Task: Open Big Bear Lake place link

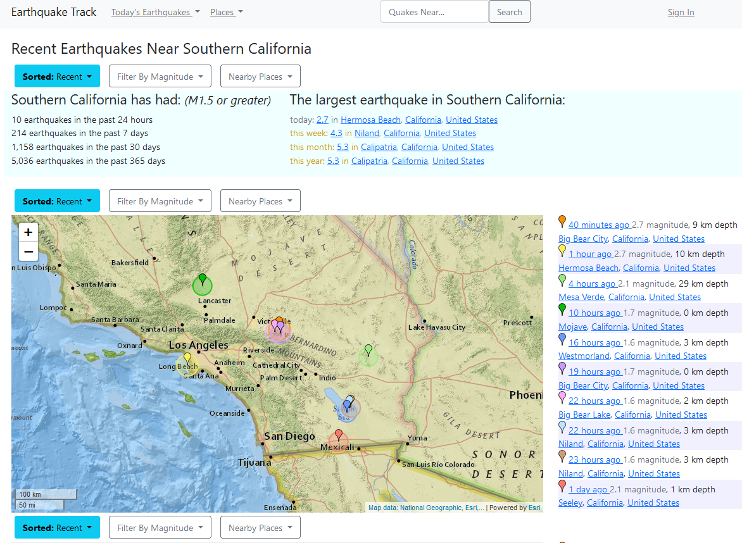Action: click(584, 415)
